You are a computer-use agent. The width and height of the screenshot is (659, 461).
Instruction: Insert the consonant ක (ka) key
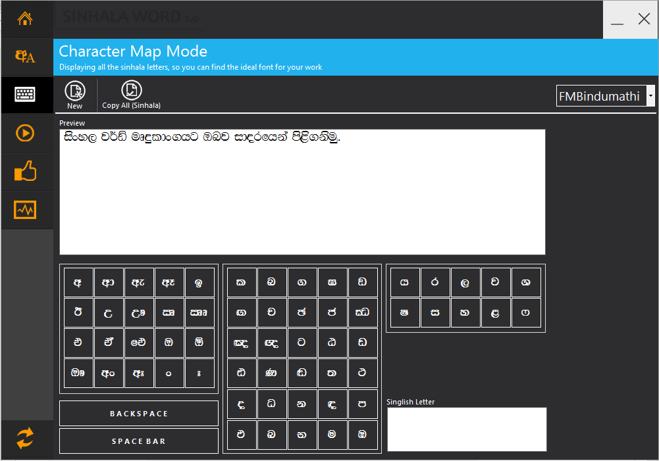point(242,282)
